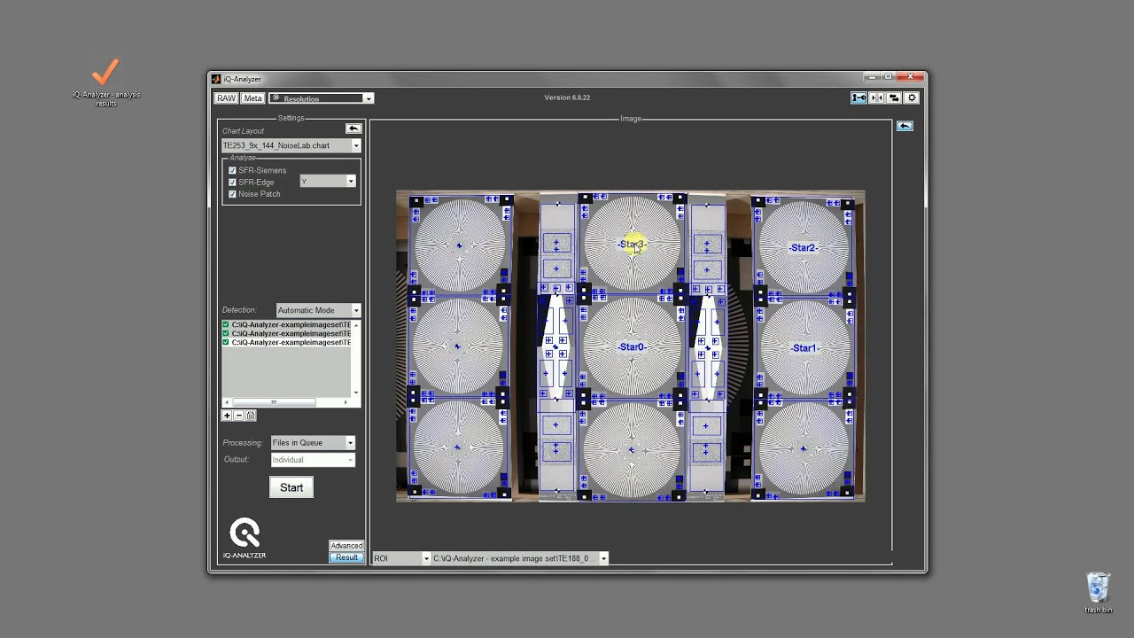Image resolution: width=1134 pixels, height=638 pixels.
Task: Click the Meta button
Action: click(x=252, y=98)
